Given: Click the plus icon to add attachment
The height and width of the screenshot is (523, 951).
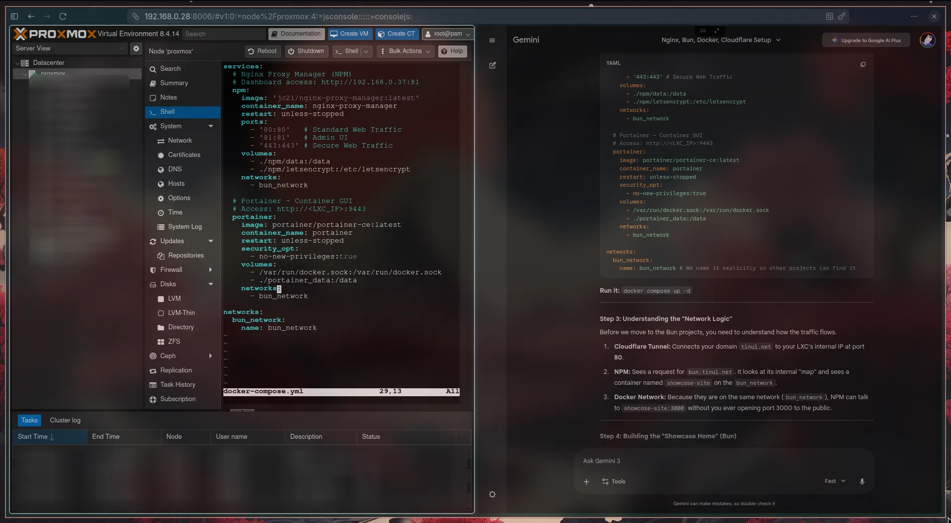Looking at the screenshot, I should click(x=586, y=481).
